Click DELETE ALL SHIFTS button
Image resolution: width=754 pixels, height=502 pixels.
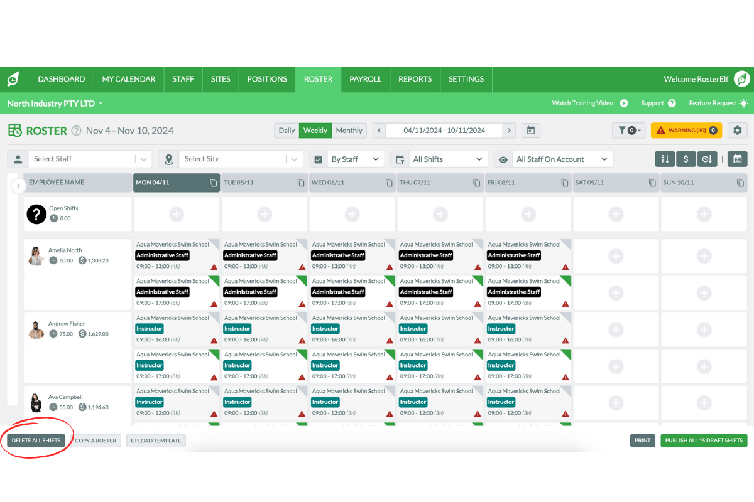tap(36, 441)
